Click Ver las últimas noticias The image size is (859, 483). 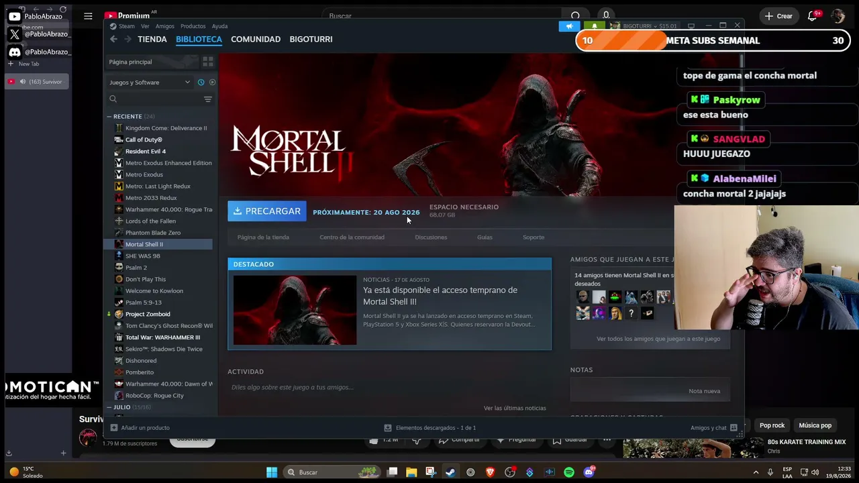pyautogui.click(x=515, y=408)
